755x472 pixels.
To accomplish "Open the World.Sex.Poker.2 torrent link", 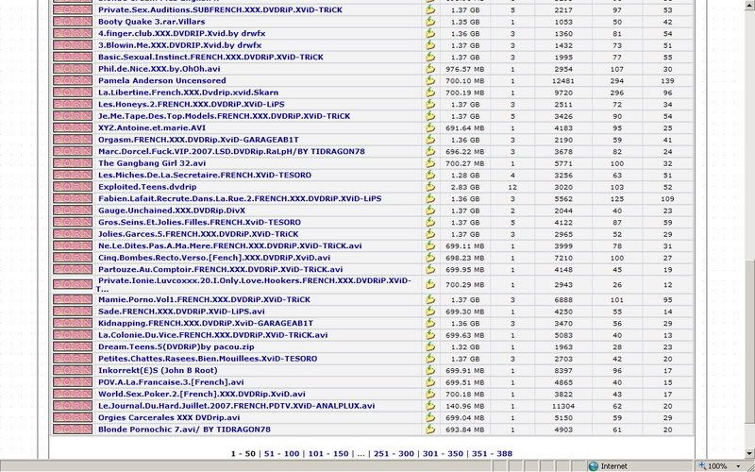I will click(x=202, y=394).
